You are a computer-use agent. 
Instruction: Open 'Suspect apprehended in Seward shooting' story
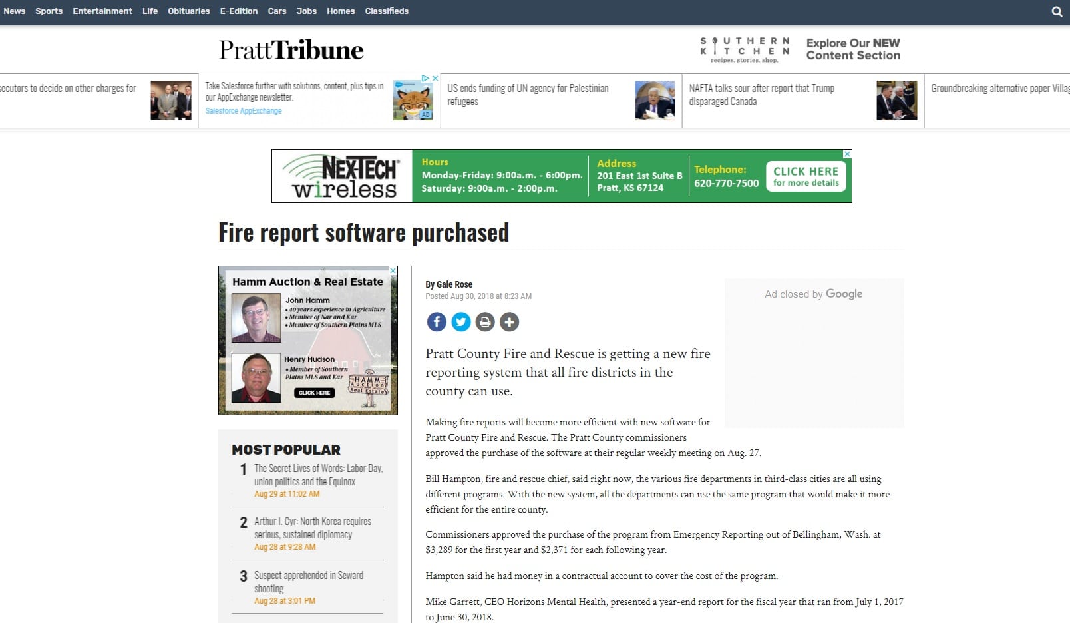point(309,582)
